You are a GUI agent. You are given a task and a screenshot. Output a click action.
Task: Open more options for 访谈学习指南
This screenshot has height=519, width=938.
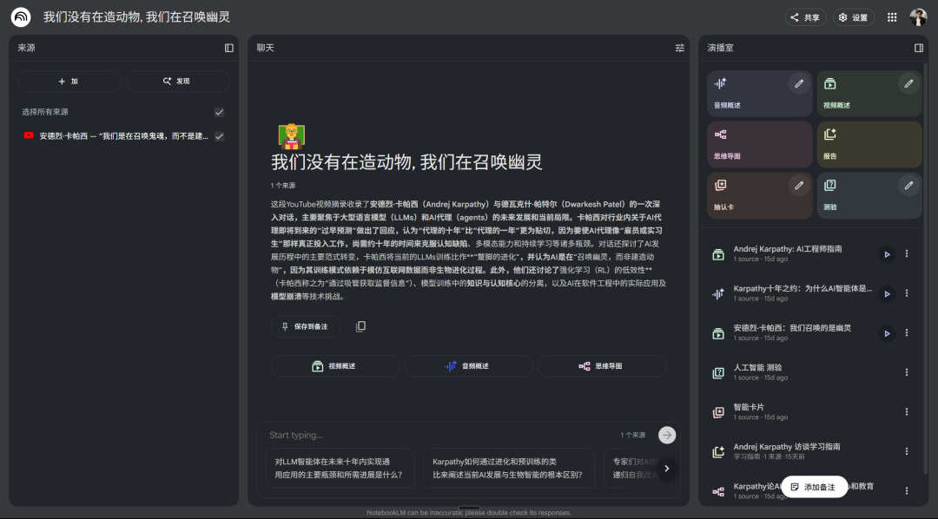(x=907, y=450)
